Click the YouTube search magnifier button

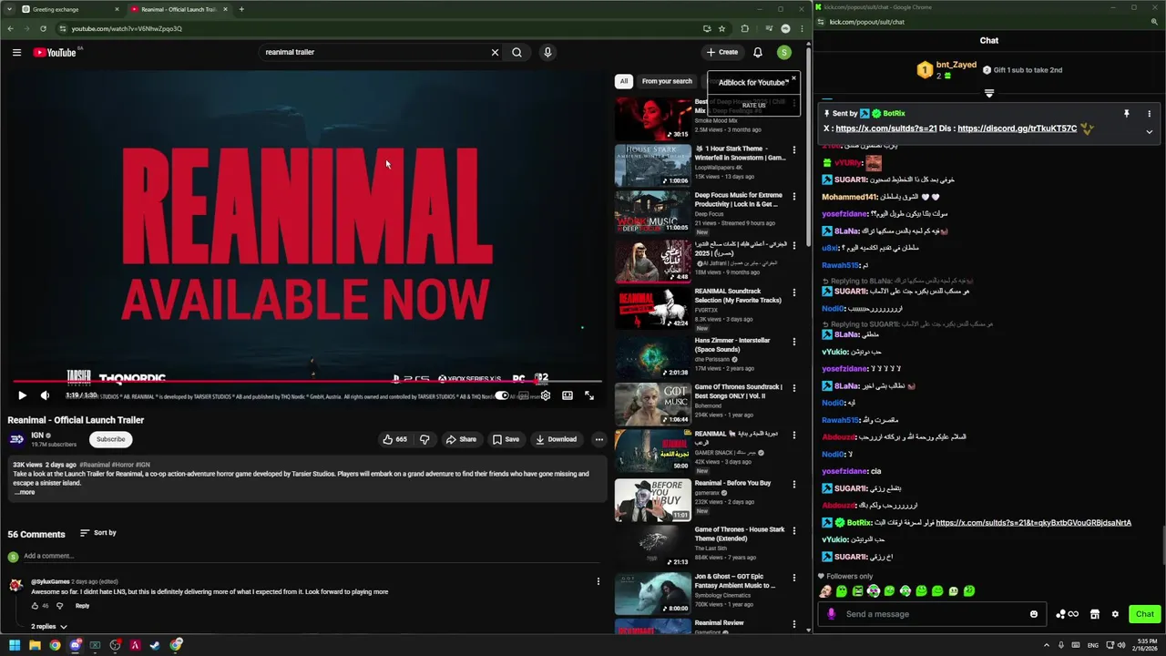click(517, 52)
